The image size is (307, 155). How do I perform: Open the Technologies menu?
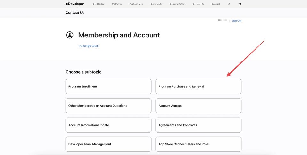(136, 4)
